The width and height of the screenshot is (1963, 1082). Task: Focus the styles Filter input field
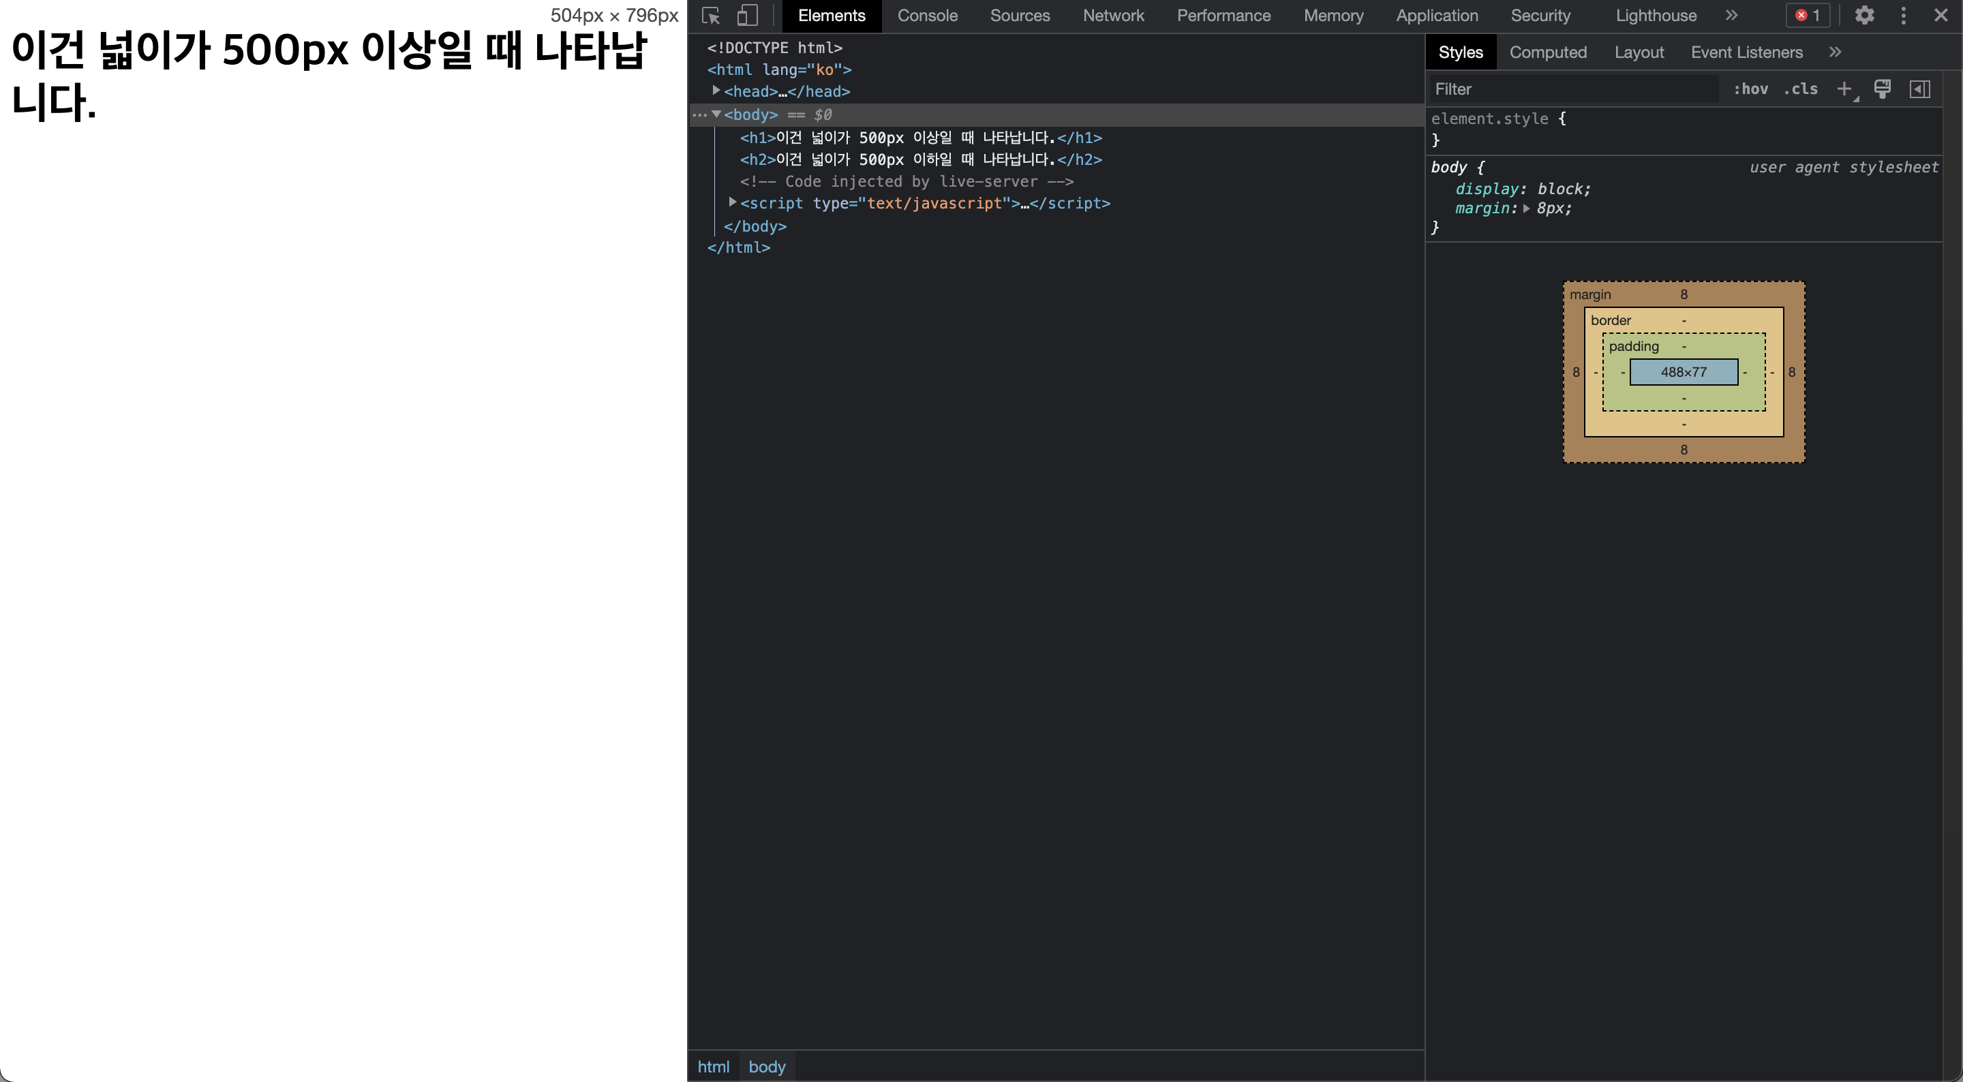(1570, 89)
